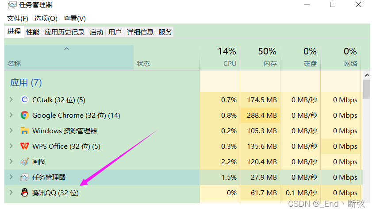The width and height of the screenshot is (372, 212).
Task: Expand the Windows 资源管理器 row
Action: click(11, 130)
